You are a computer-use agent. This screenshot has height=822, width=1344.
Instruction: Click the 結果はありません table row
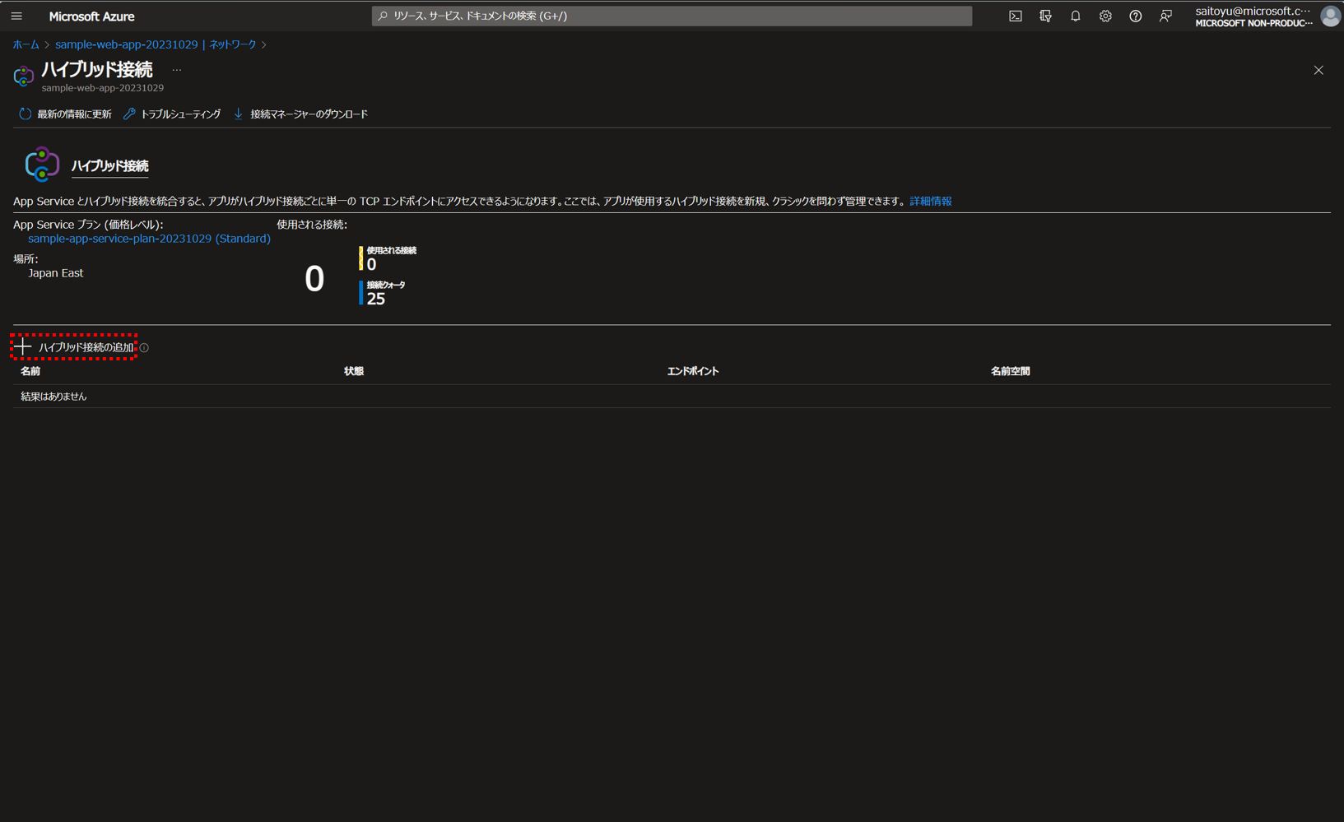point(672,397)
